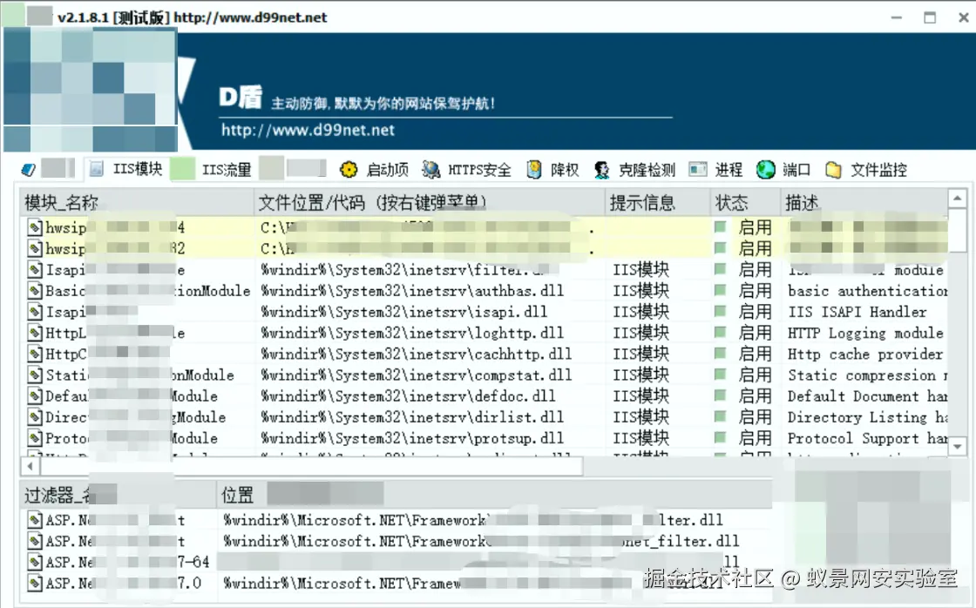Click the icon of the first ASP.Ne filter row
Viewport: 976px width, 608px height.
coord(35,520)
